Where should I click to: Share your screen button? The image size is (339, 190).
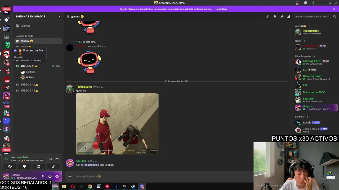(x=24, y=167)
